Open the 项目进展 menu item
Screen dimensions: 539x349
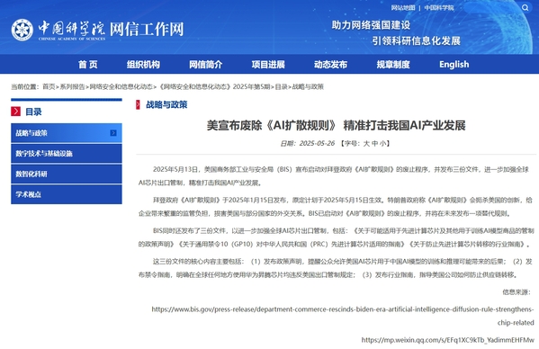[268, 64]
